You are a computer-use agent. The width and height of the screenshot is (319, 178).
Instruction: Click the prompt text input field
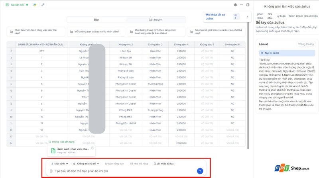pyautogui.click(x=124, y=171)
